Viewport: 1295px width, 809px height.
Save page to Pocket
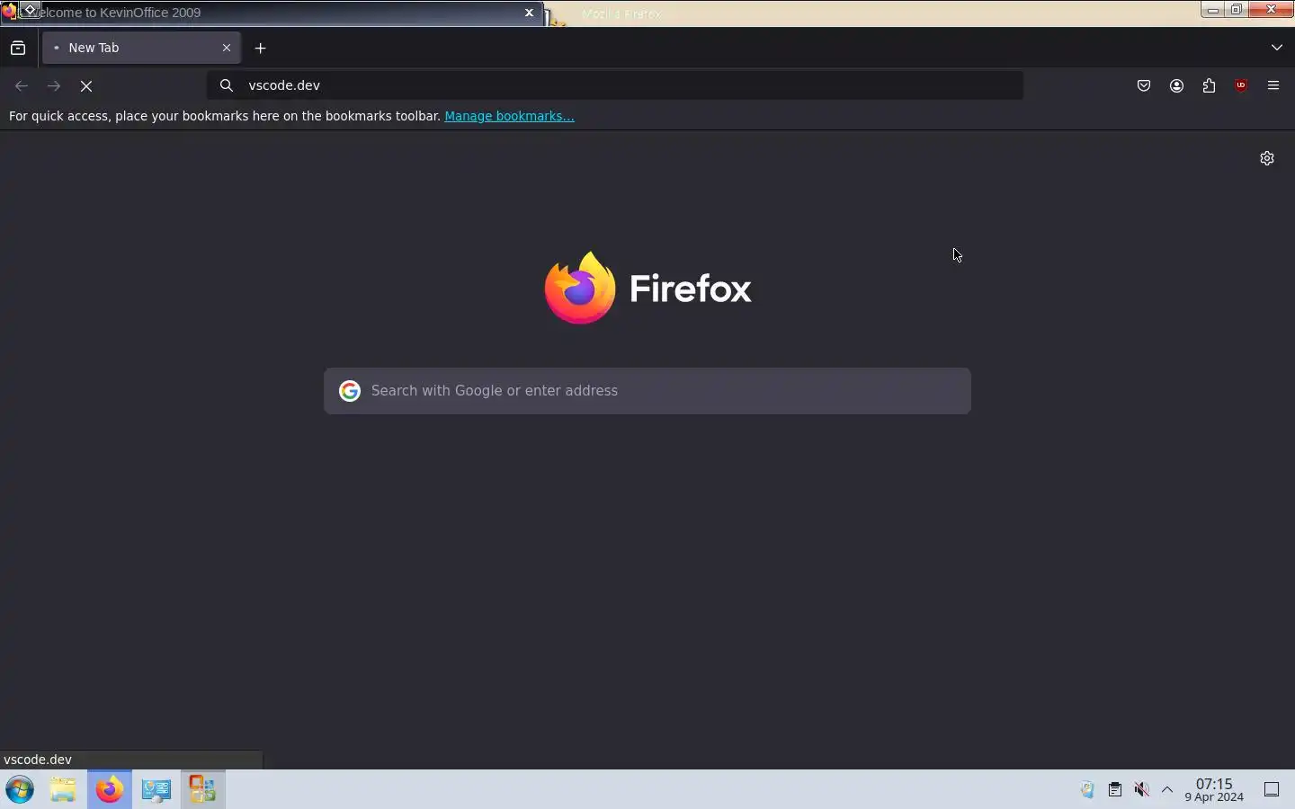pyautogui.click(x=1145, y=86)
